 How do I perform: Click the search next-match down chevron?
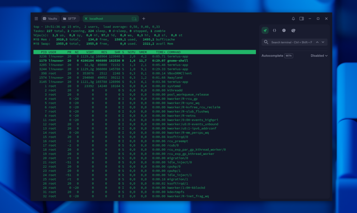pyautogui.click(x=323, y=42)
